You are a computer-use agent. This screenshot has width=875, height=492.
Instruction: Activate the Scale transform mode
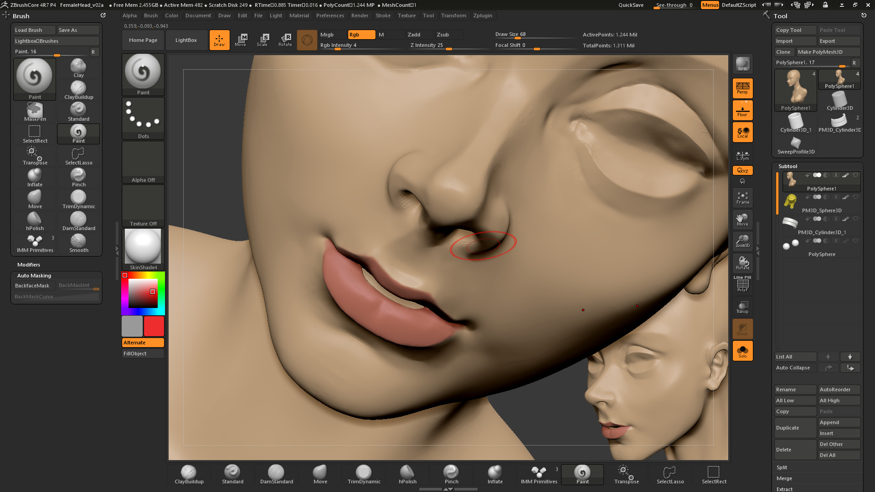coord(262,40)
